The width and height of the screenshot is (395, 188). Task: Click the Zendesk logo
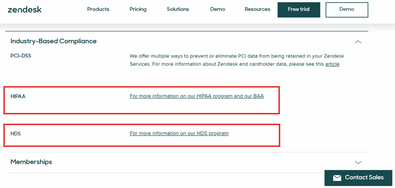pos(24,10)
